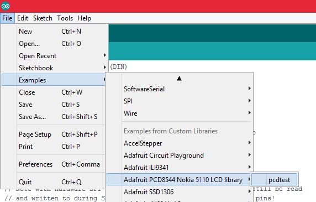The image size is (316, 202).
Task: Expand SoftwareSerial examples
Action: pyautogui.click(x=180, y=89)
